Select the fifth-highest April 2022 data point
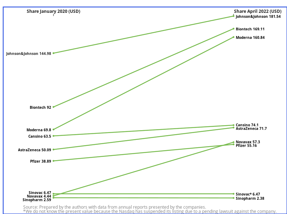Viewport: 287px width, 214px height. tap(234, 127)
